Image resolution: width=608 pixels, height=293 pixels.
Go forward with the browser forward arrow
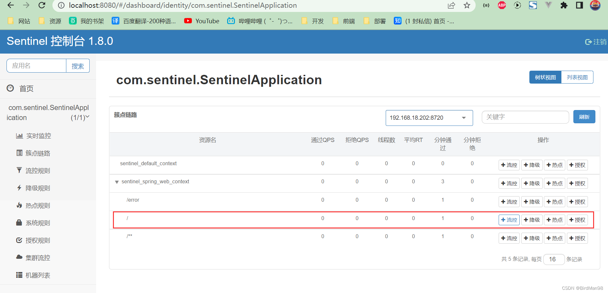26,5
